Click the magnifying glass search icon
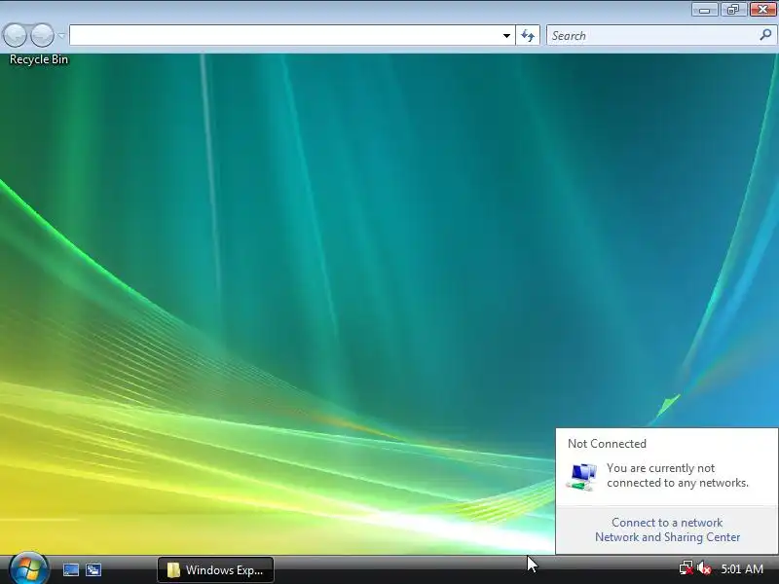Screen dimensions: 779x584 pos(765,35)
